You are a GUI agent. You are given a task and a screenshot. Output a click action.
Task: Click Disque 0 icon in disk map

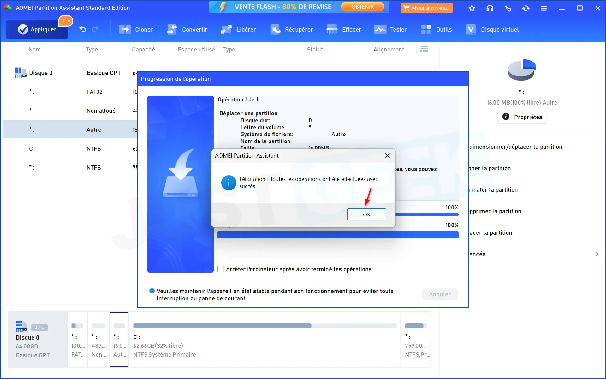tap(21, 326)
